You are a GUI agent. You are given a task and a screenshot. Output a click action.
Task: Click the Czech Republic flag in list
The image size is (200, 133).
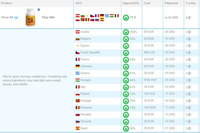pos(78,53)
